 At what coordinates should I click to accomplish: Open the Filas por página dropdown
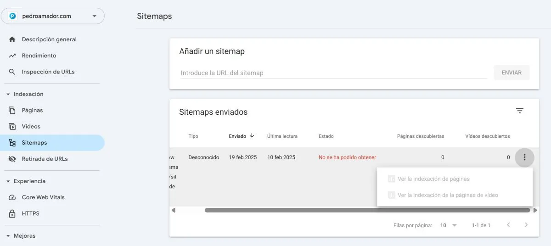pyautogui.click(x=449, y=225)
